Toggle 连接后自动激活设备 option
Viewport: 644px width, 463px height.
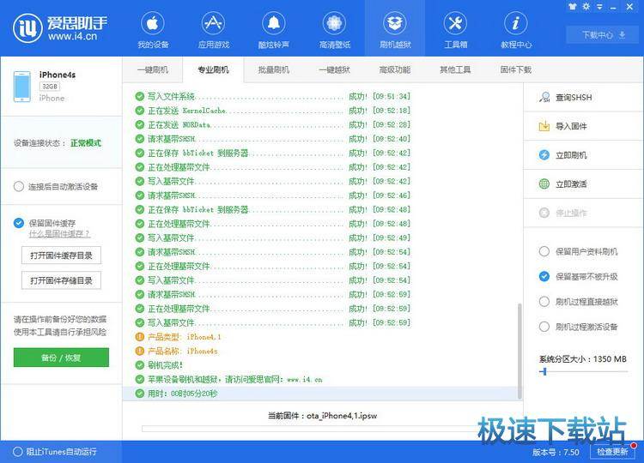[19, 187]
